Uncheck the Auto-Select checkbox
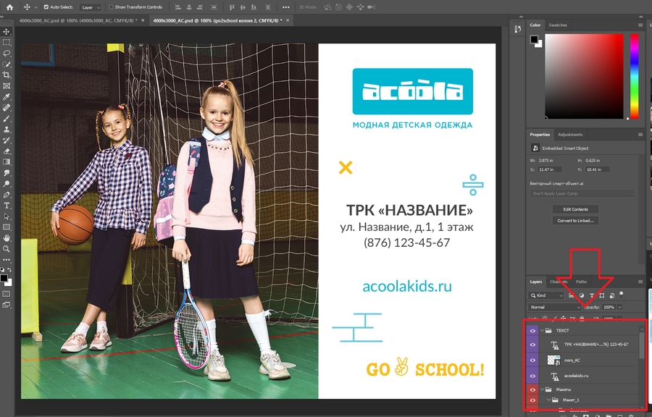 point(46,7)
